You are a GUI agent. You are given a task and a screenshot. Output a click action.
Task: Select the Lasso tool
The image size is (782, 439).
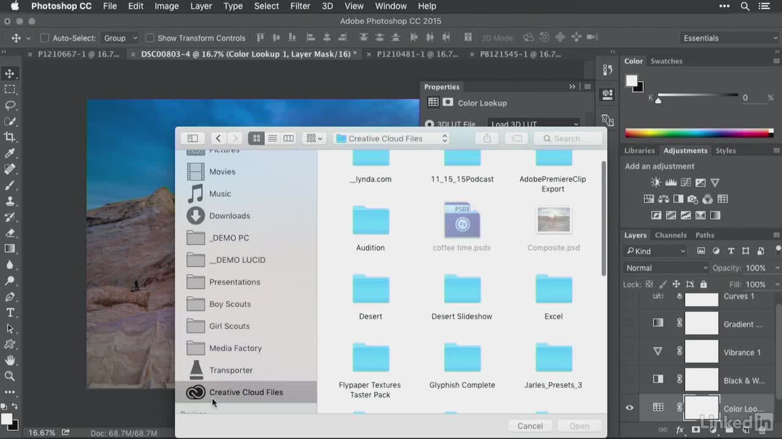[10, 105]
